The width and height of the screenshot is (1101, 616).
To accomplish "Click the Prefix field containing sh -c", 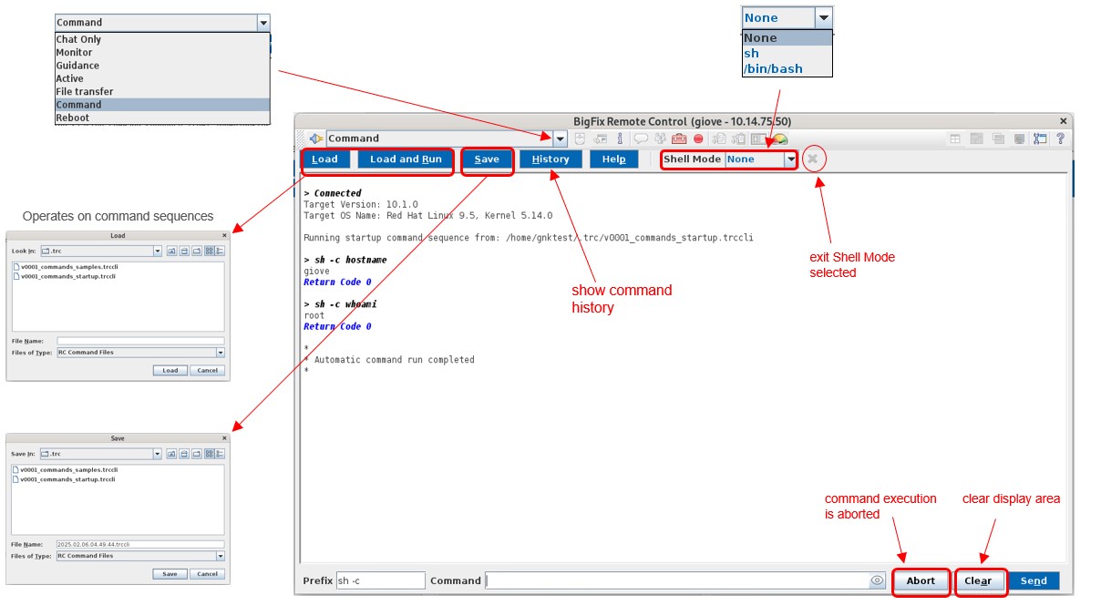I will [380, 580].
